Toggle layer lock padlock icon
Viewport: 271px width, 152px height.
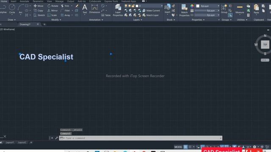tap(133, 6)
